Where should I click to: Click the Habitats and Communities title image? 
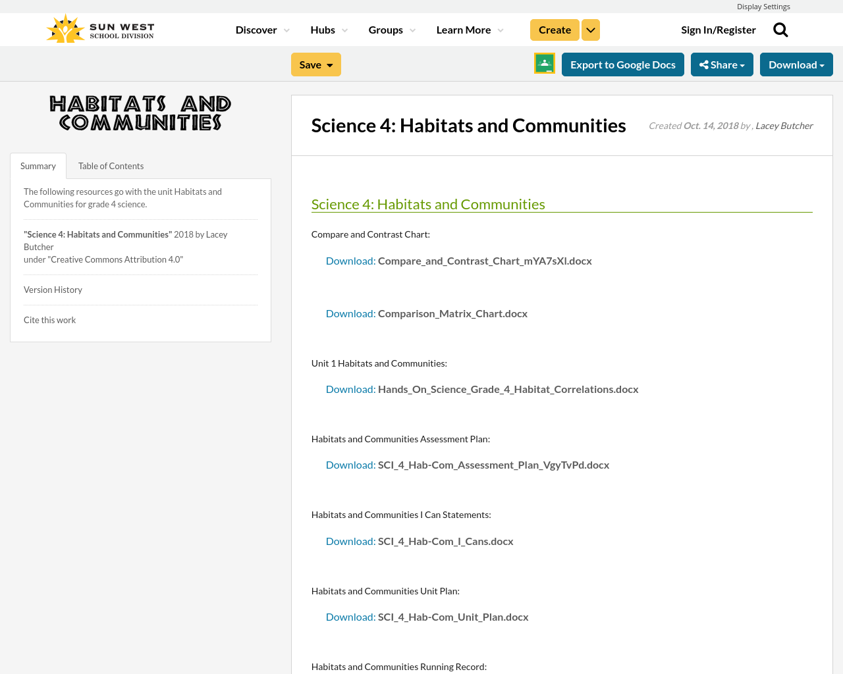pyautogui.click(x=140, y=112)
